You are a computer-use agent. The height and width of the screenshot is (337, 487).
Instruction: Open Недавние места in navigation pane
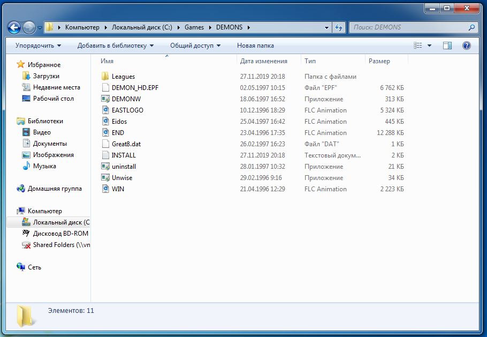tap(57, 87)
